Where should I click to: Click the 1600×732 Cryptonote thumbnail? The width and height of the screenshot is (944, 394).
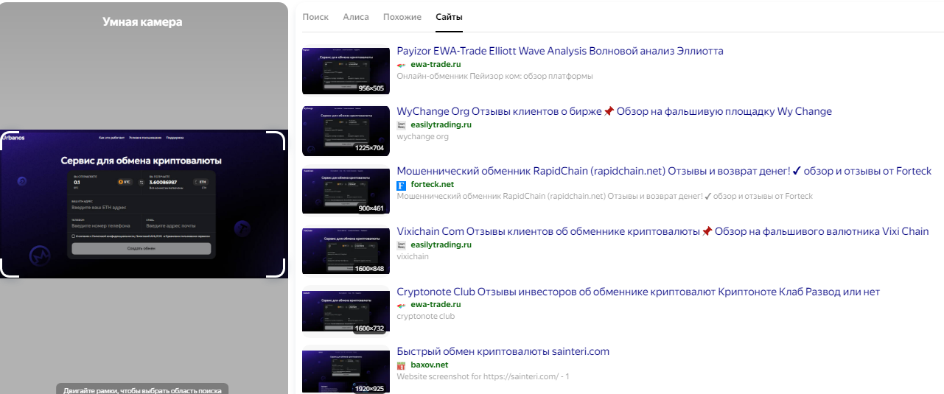coord(346,310)
